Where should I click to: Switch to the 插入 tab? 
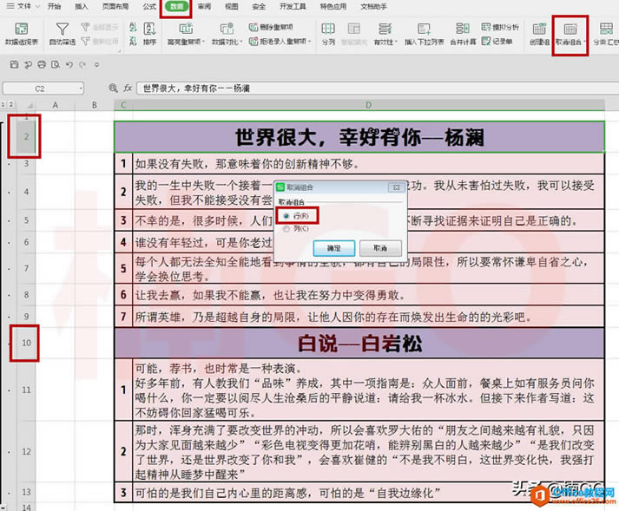pyautogui.click(x=82, y=6)
